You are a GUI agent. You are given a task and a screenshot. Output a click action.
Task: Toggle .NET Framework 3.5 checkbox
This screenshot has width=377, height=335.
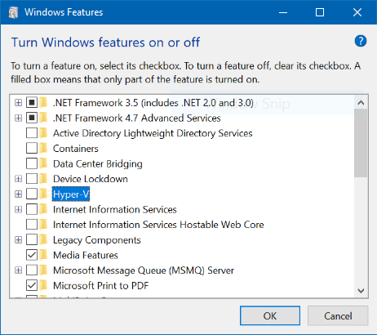(x=32, y=103)
